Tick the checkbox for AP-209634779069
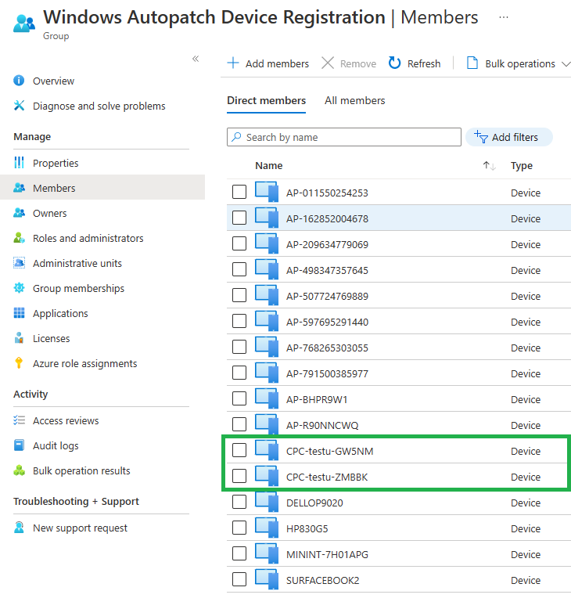571x609 pixels. tap(239, 243)
